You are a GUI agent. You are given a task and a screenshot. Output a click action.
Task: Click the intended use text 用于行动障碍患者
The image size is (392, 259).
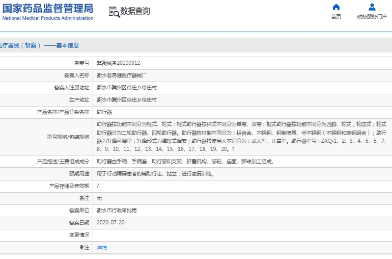pos(155,173)
